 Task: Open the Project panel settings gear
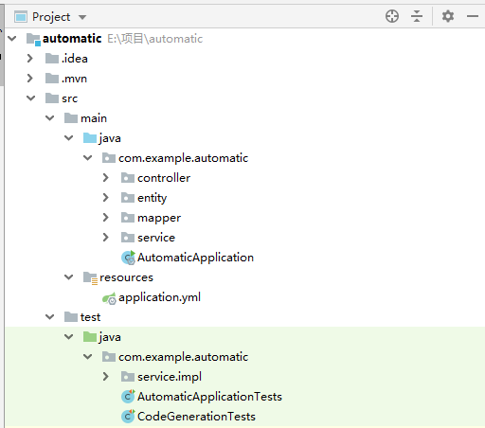point(448,16)
